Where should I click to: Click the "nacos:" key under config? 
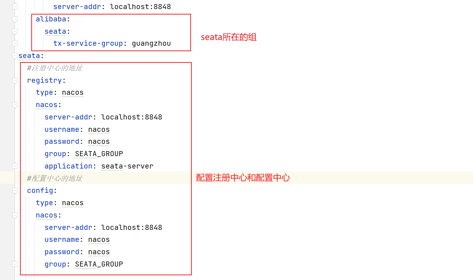(47, 215)
